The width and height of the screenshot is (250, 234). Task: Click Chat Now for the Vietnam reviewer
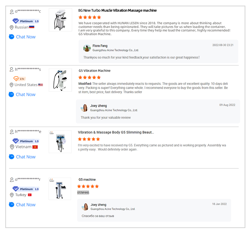click(x=22, y=157)
